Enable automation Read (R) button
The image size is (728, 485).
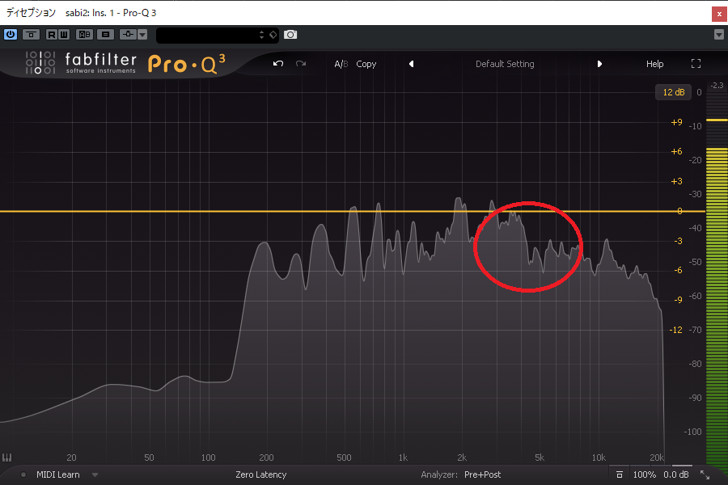pos(52,34)
